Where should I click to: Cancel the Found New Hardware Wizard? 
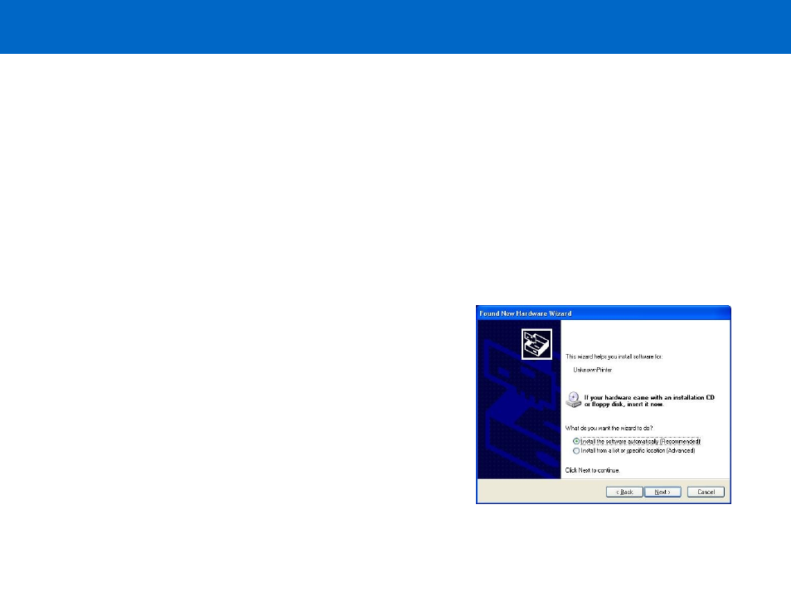click(x=706, y=492)
